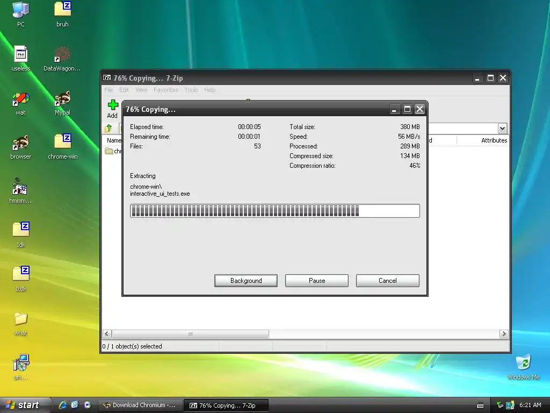
Task: Maximize the Copying dialog
Action: point(407,109)
